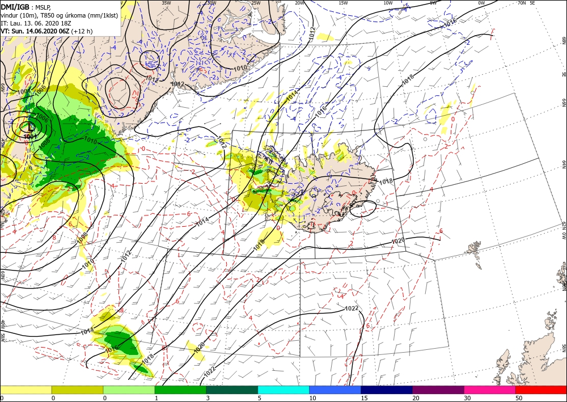Click the 'L' low-pressure center marker
The width and height of the screenshot is (567, 402).
click(x=31, y=127)
